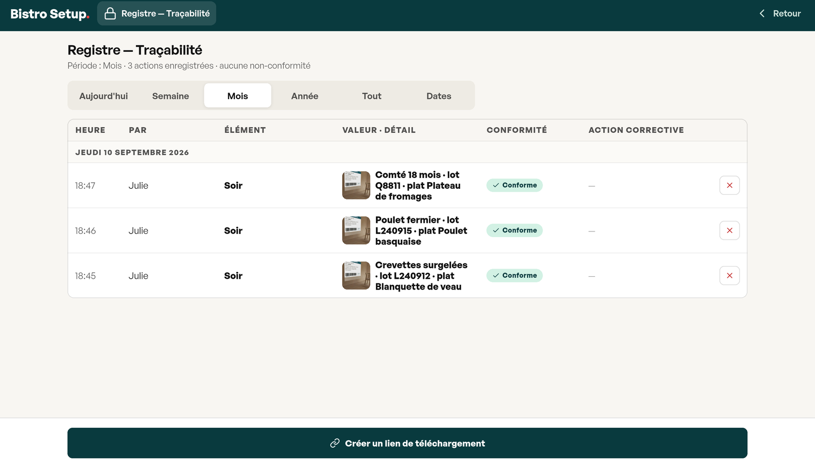Image resolution: width=815 pixels, height=464 pixels.
Task: Go back with the Retour link
Action: [780, 13]
